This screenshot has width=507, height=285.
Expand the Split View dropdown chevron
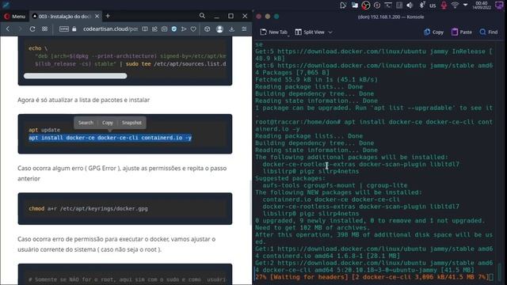330,32
